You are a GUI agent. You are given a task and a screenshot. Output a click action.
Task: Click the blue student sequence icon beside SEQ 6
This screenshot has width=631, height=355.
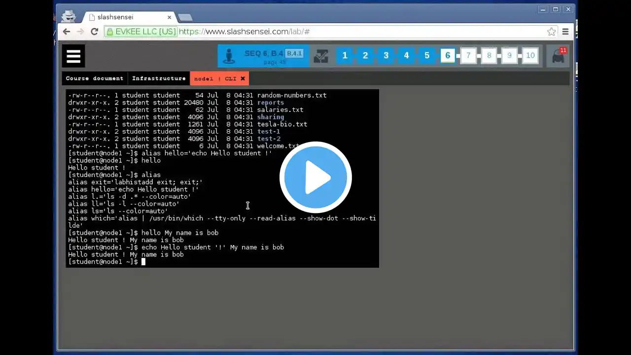click(x=229, y=56)
